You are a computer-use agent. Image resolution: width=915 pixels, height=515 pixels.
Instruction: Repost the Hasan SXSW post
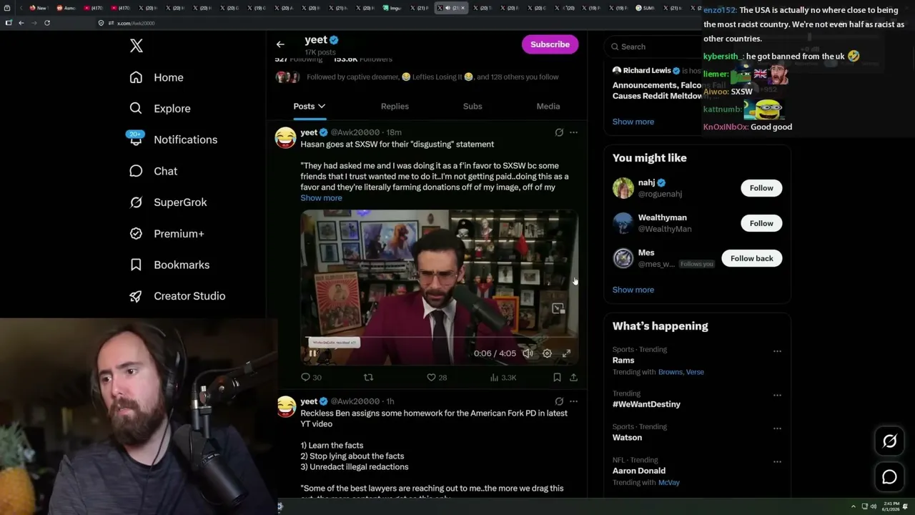tap(369, 377)
